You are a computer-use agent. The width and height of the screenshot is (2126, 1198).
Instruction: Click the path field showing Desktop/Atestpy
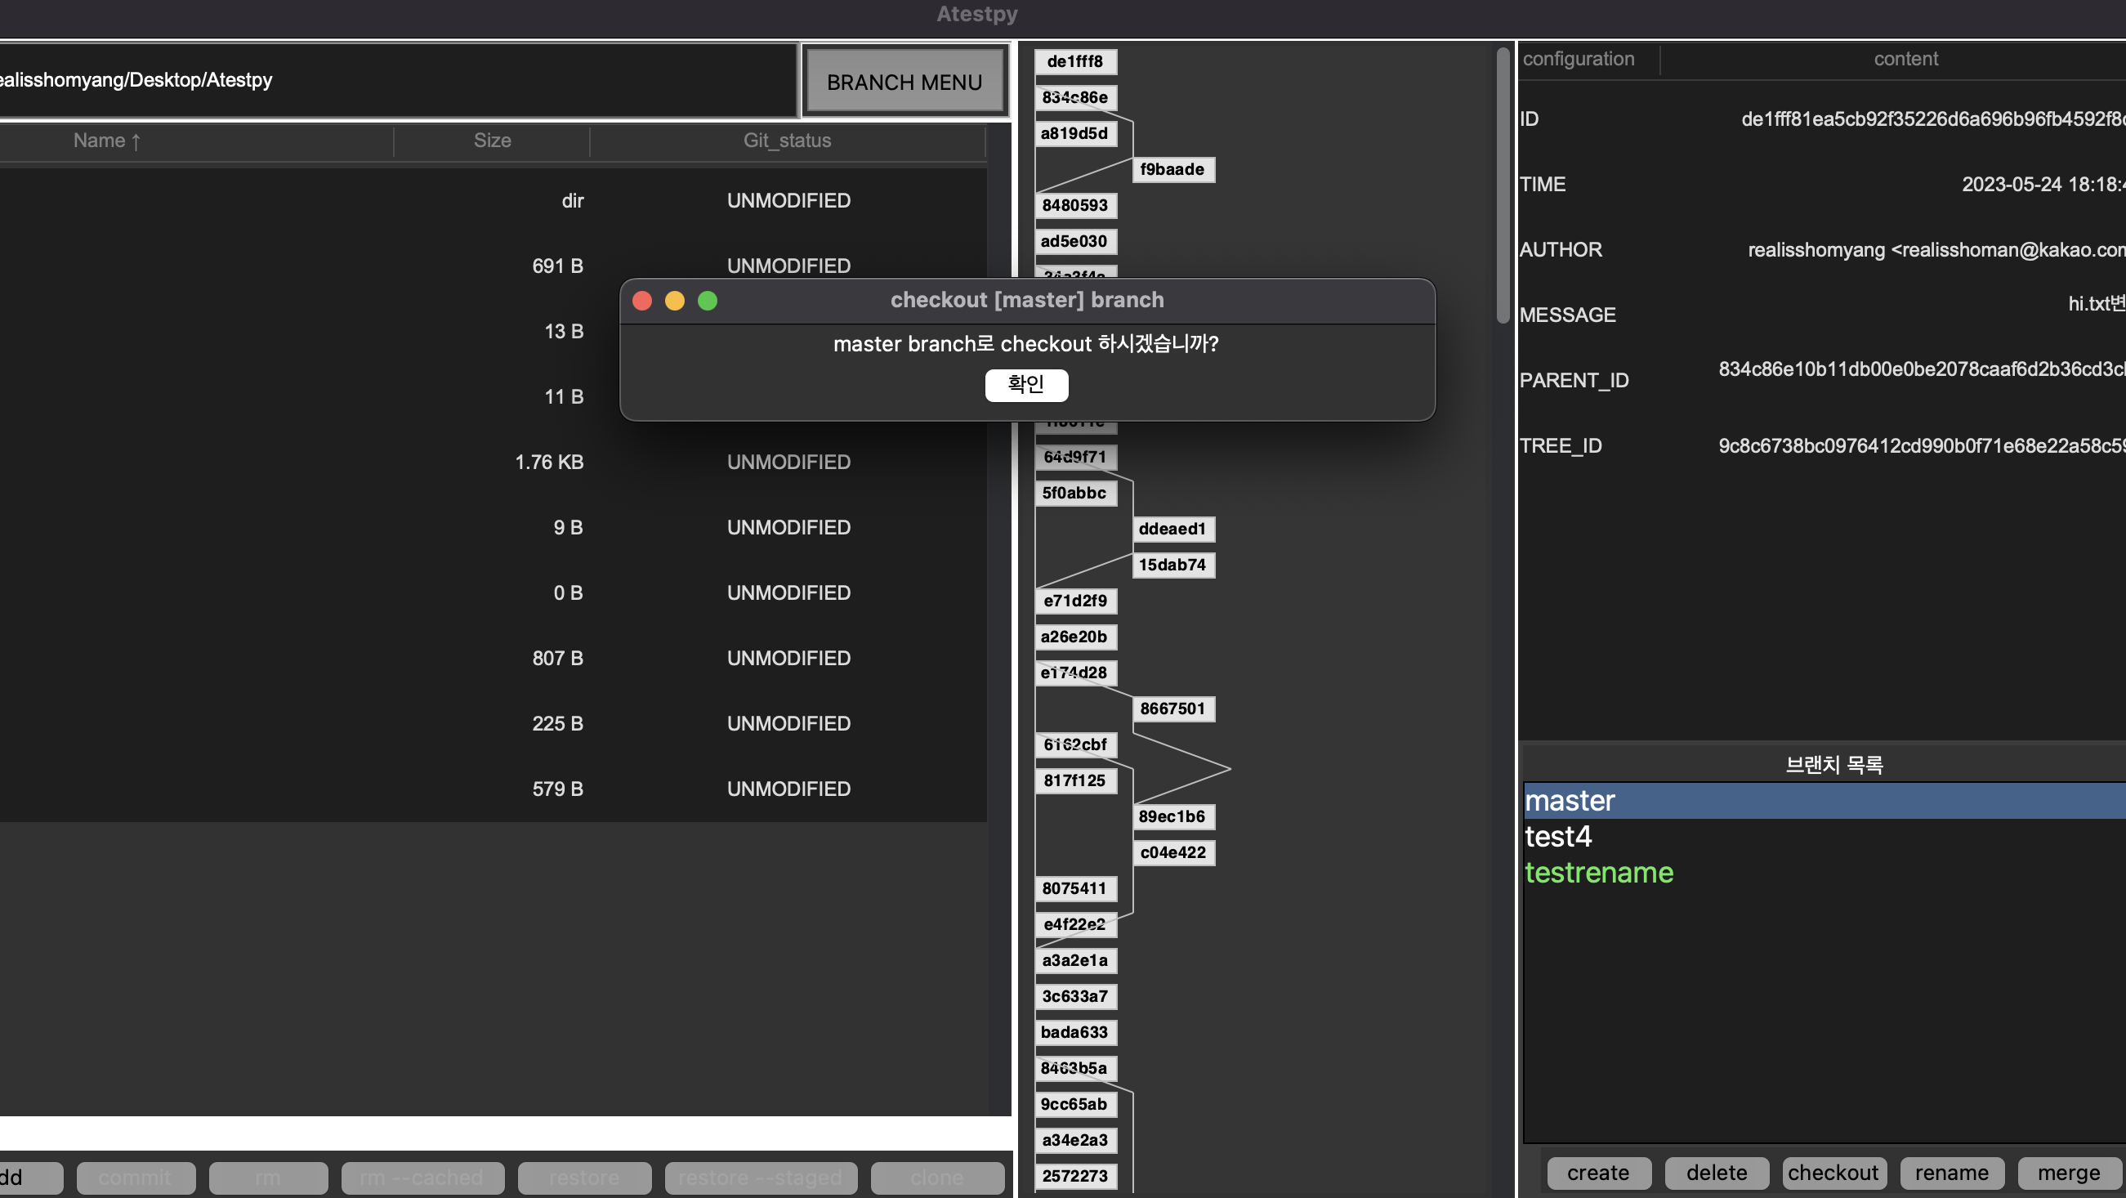point(396,80)
